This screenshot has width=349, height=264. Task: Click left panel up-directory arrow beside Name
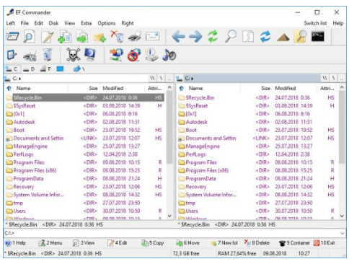tap(9, 88)
